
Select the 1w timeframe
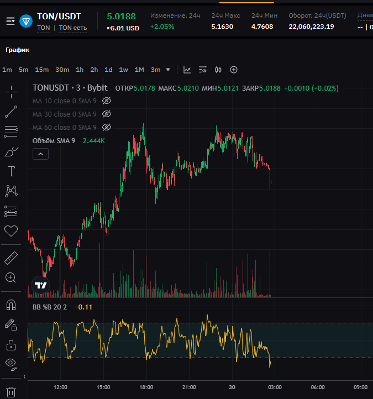pyautogui.click(x=123, y=70)
